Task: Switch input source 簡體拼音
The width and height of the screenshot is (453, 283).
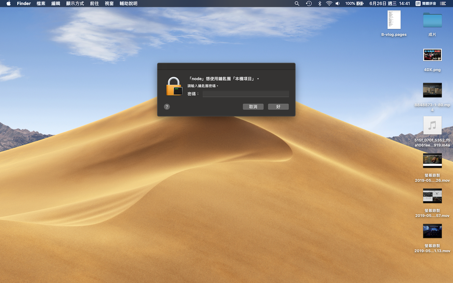Action: pos(426,4)
